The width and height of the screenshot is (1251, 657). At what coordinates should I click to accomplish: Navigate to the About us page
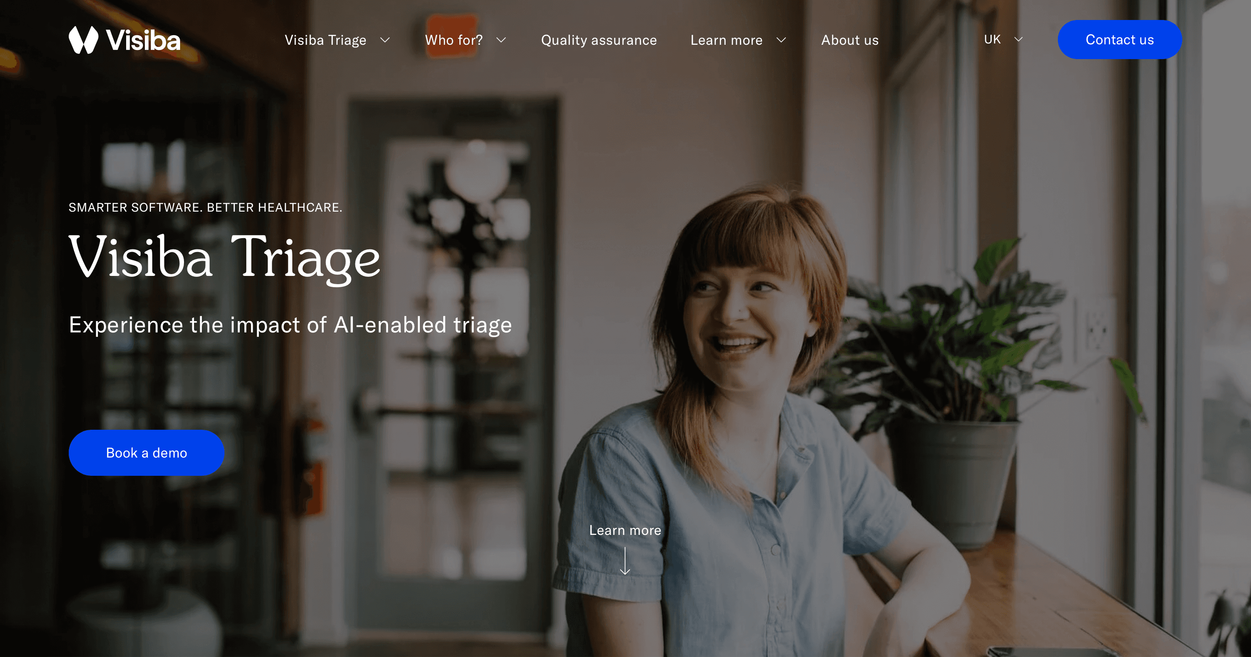coord(850,40)
